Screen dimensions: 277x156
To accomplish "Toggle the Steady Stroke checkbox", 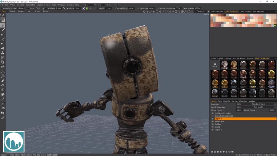I will click(2, 8).
